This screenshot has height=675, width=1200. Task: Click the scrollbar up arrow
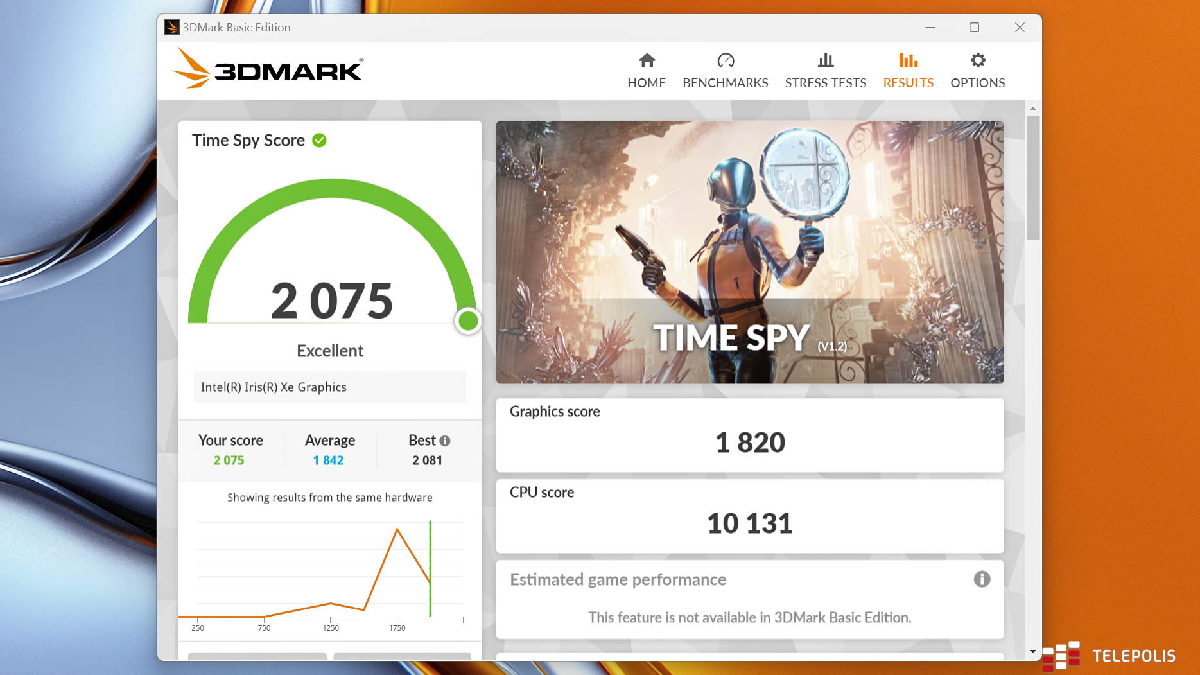tap(1032, 109)
